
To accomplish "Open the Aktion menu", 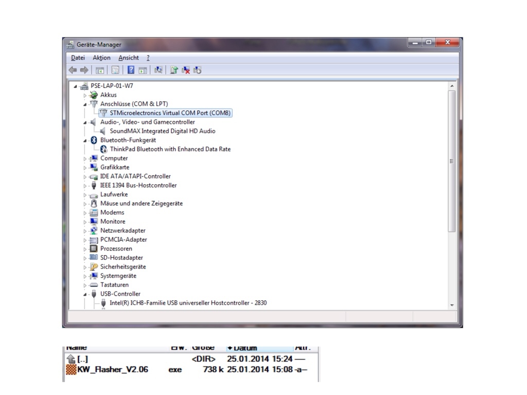I will pyautogui.click(x=101, y=58).
